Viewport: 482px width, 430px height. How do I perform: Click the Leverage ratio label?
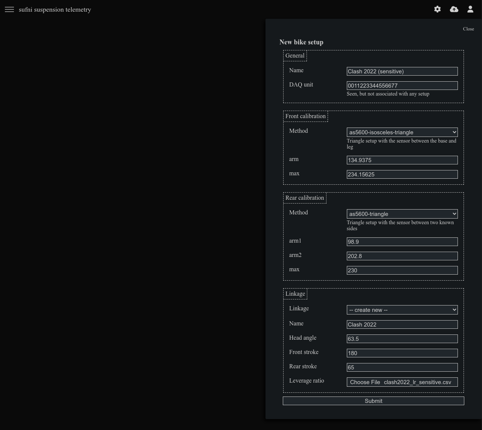[307, 381]
